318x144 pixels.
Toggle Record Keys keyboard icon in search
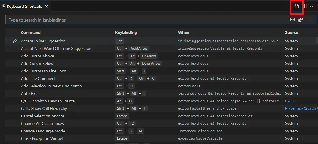(292, 20)
